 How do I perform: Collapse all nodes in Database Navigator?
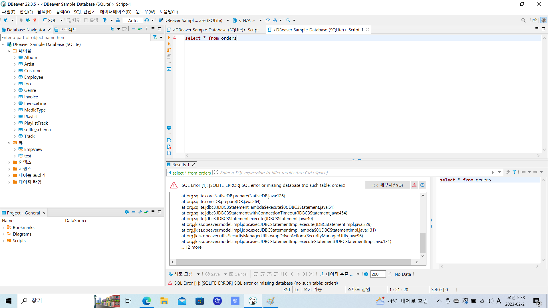[x=133, y=29]
